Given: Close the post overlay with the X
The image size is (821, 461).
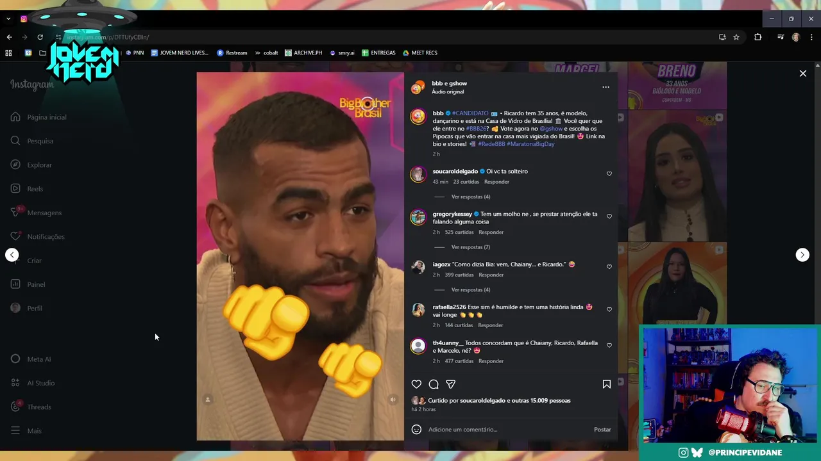Looking at the screenshot, I should (802, 74).
